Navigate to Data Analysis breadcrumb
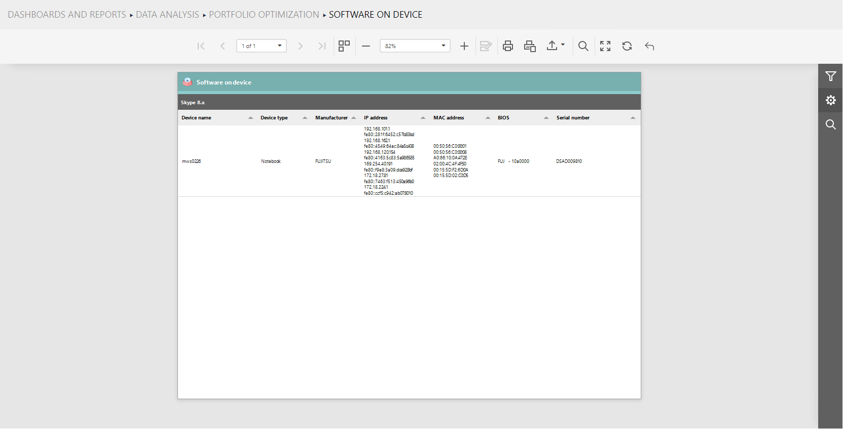This screenshot has height=429, width=843. point(167,15)
